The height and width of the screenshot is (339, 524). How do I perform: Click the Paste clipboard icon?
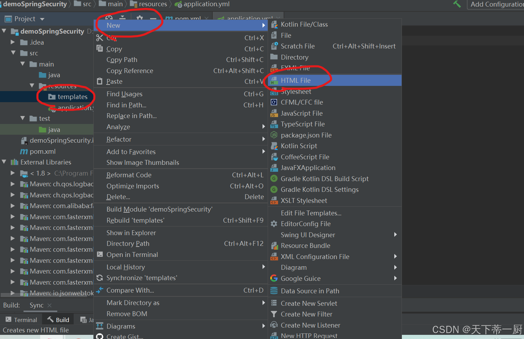pos(100,81)
